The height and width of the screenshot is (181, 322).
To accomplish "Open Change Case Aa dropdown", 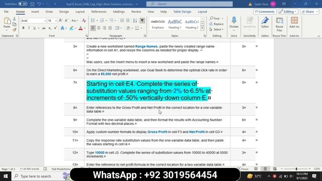I will click(x=74, y=21).
